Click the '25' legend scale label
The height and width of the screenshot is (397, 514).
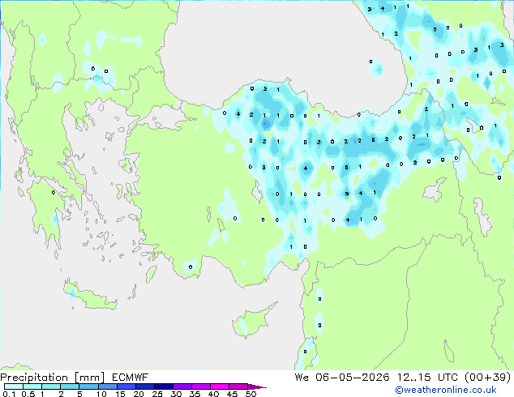[157, 394]
